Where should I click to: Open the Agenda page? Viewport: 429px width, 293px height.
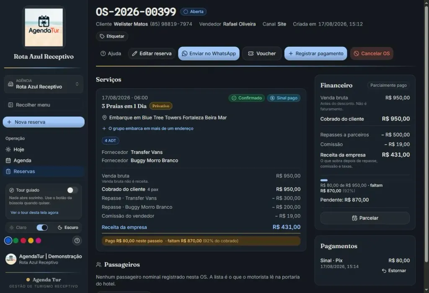pyautogui.click(x=44, y=161)
